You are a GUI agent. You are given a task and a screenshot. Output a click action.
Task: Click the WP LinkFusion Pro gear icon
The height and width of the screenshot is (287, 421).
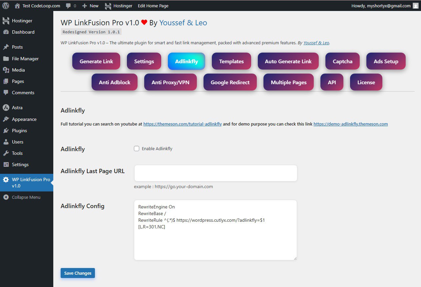(x=6, y=179)
